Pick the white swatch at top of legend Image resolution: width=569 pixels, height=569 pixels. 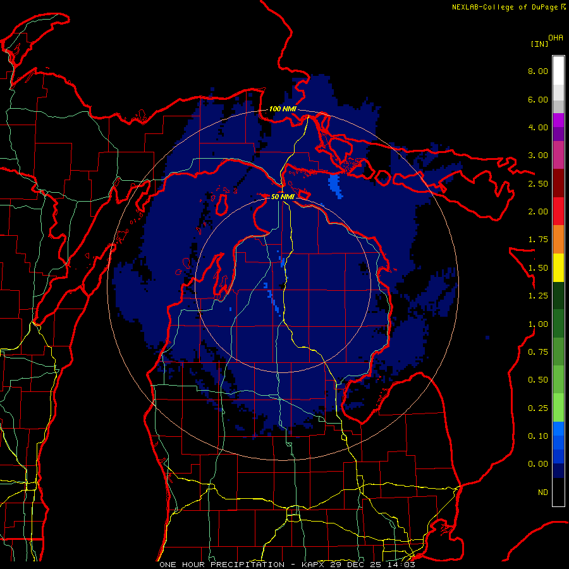pyautogui.click(x=558, y=70)
